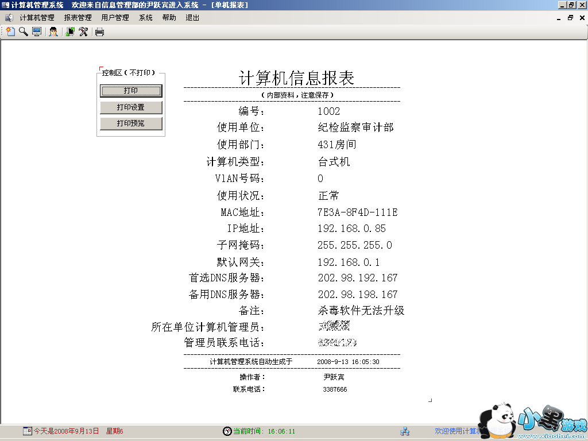This screenshot has width=588, height=441.
Task: Click the label 使用单位:
Action: (241, 127)
